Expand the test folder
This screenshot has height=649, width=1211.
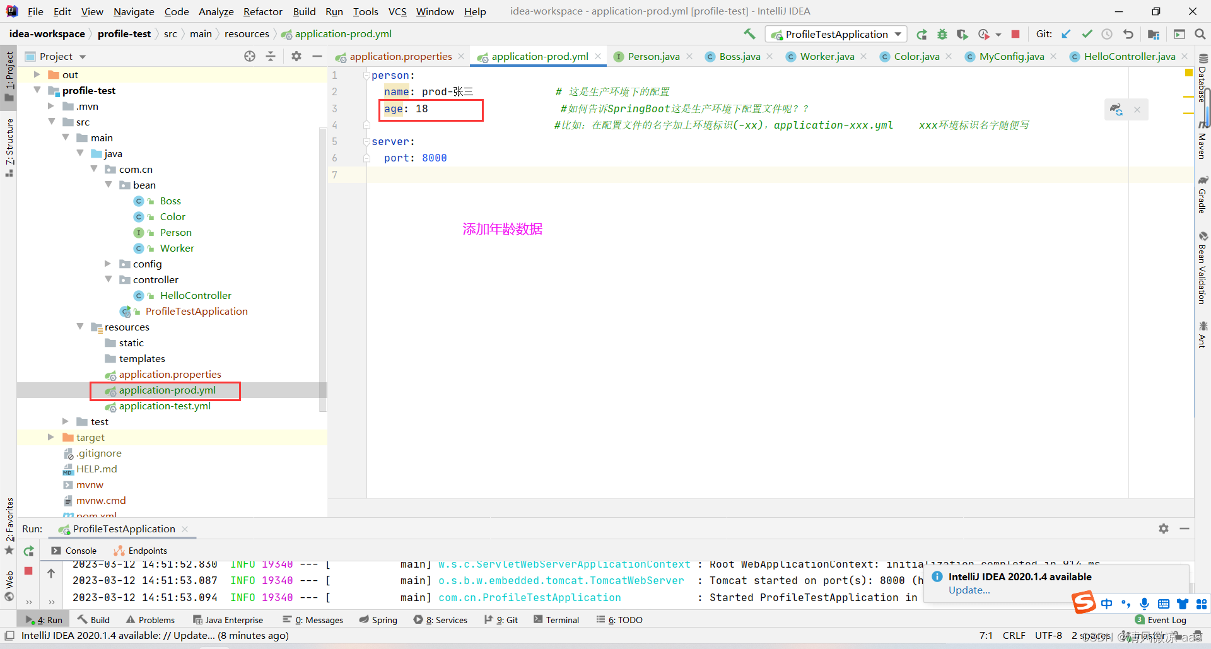[66, 421]
